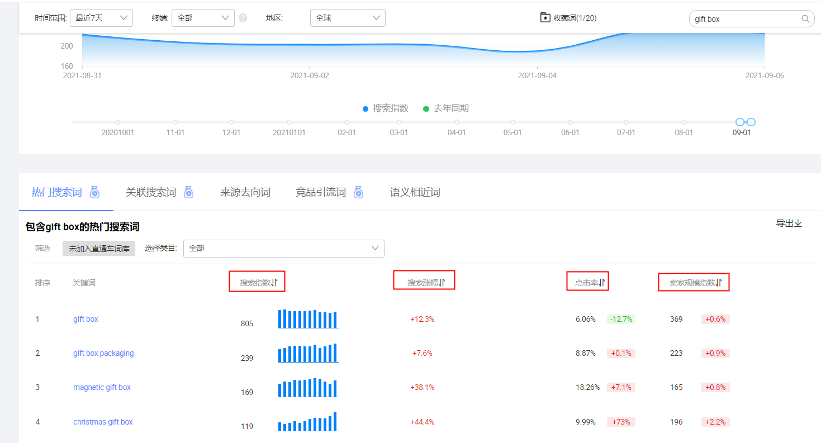Click the help question mark icon

[243, 18]
